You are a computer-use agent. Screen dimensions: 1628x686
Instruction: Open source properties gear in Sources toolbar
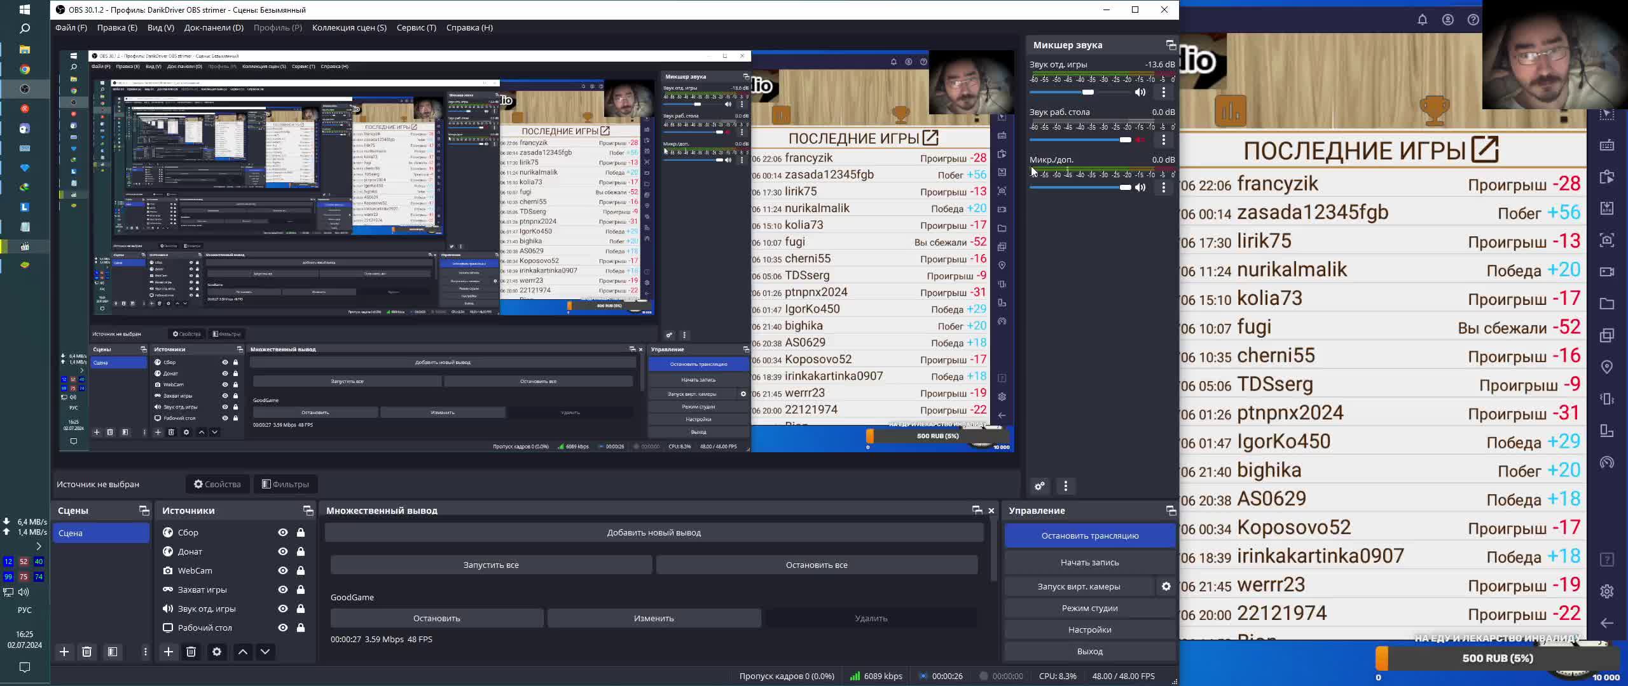coord(217,652)
